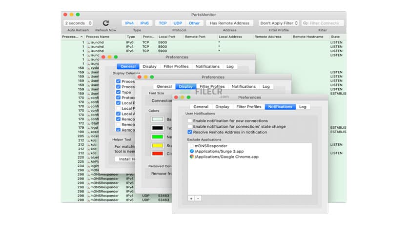Select '/Applications/Google Chrome.app' text in exclude list
408x236 pixels.
point(226,157)
